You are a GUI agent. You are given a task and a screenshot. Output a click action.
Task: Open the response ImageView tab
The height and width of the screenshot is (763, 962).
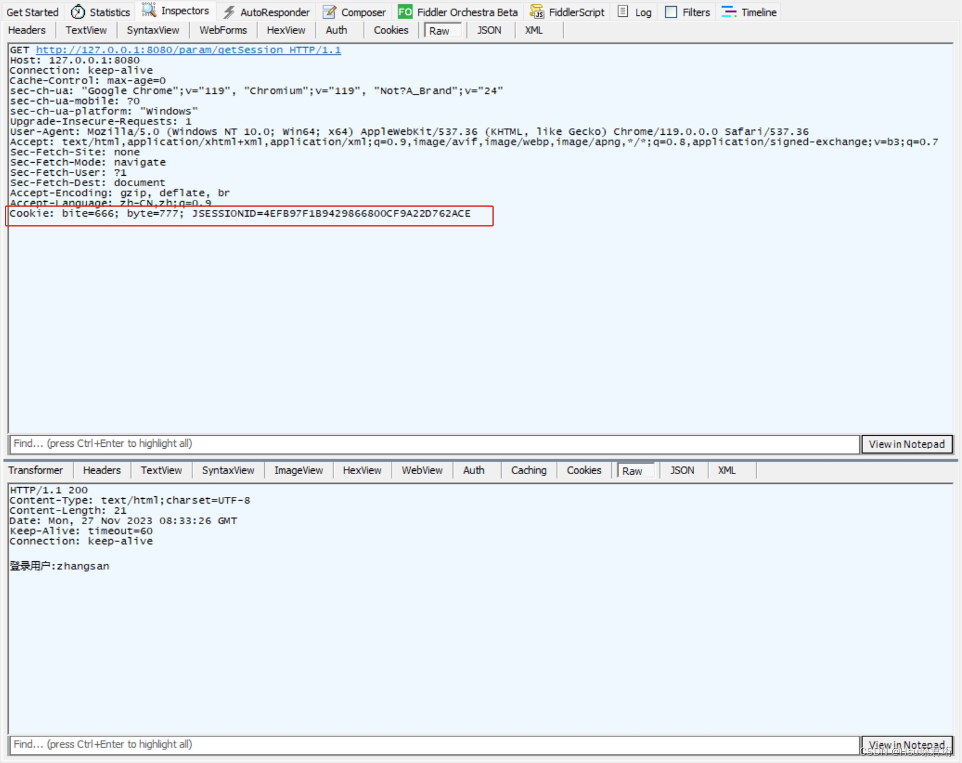[298, 470]
